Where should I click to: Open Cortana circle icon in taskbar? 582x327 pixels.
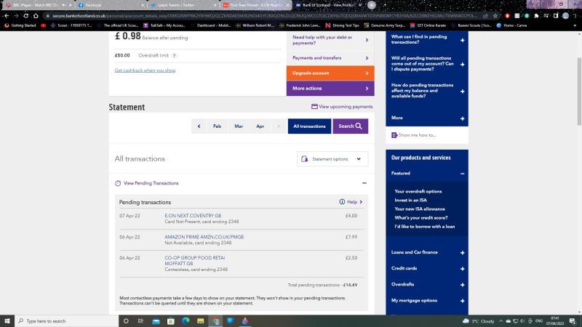[126, 320]
